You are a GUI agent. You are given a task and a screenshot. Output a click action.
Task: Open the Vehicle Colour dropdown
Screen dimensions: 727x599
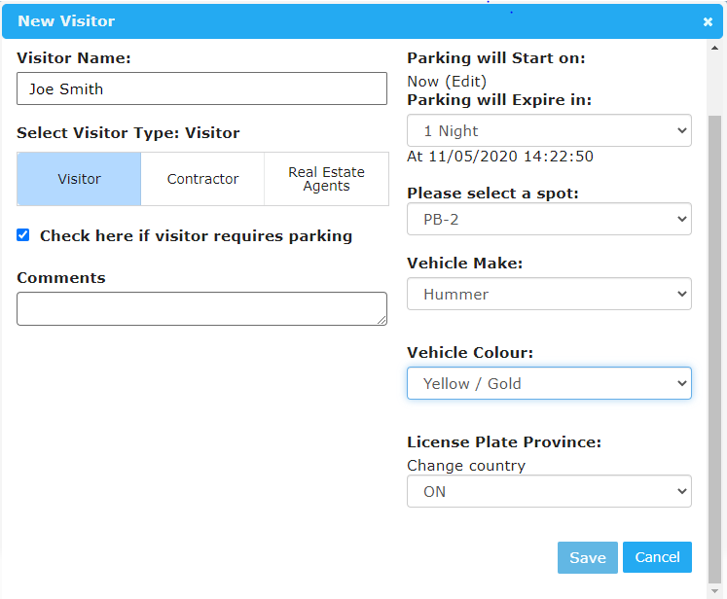tap(549, 383)
